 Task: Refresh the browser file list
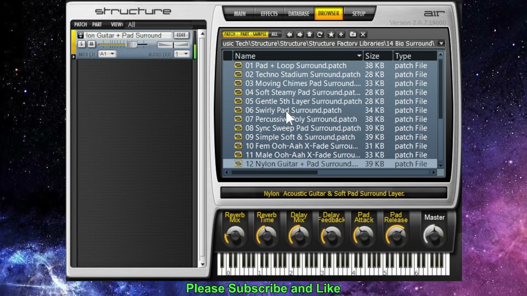(320, 35)
